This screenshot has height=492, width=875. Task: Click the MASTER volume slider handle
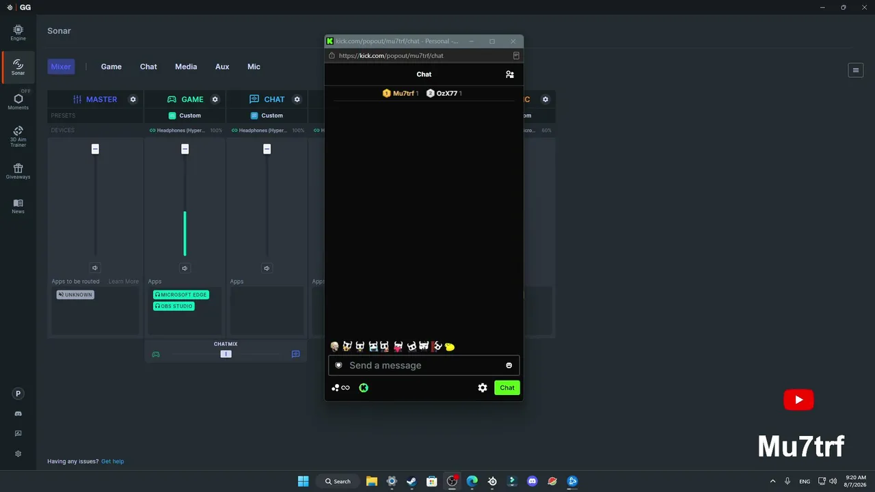coord(95,149)
